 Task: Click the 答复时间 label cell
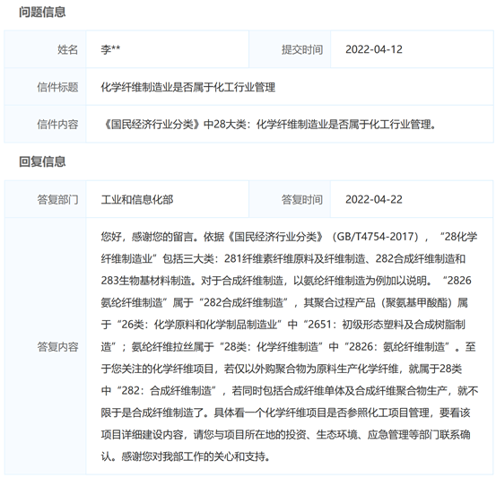tap(290, 199)
